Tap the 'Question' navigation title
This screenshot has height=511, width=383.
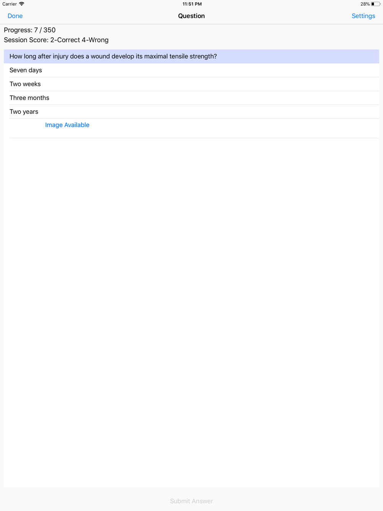click(191, 16)
